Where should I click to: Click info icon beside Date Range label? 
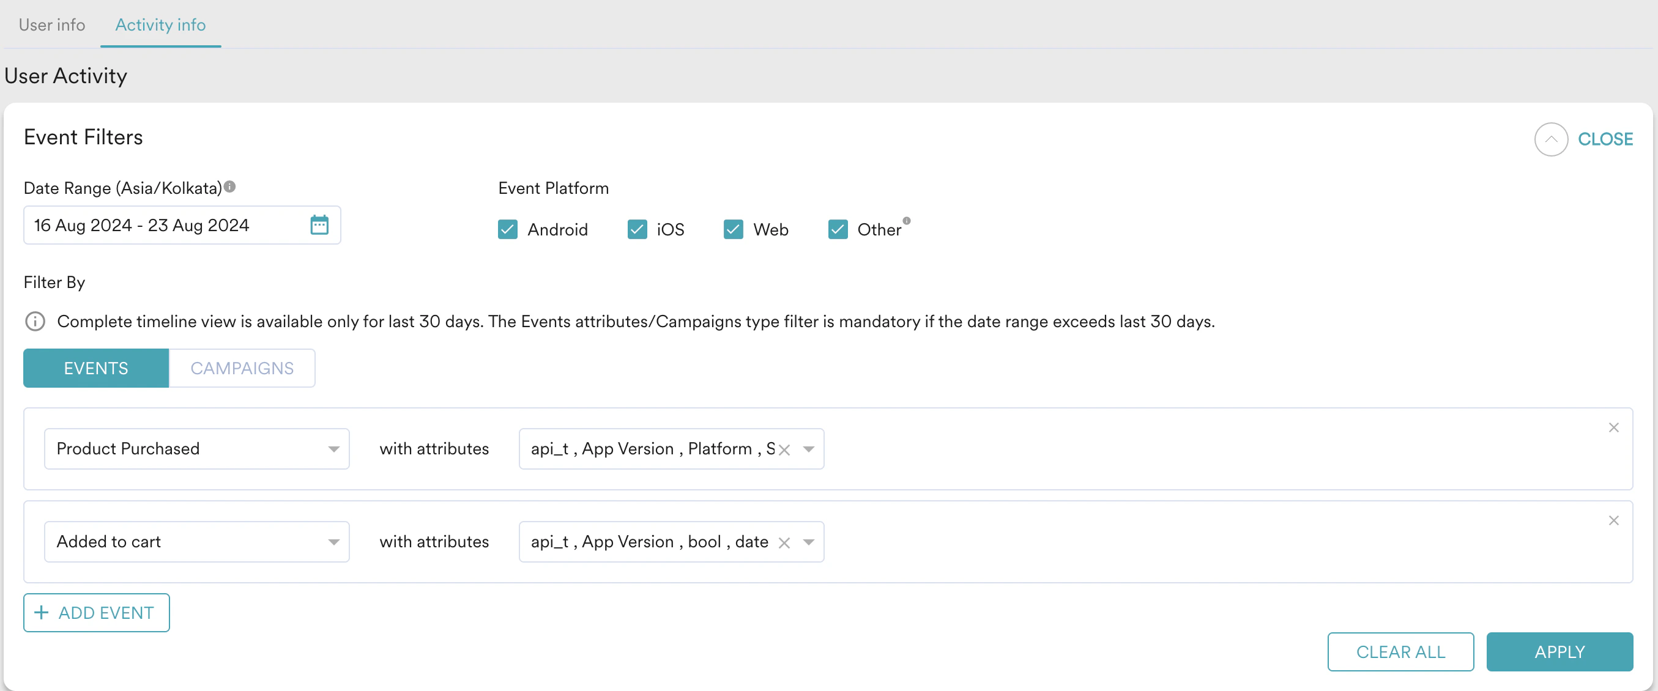[x=230, y=187]
